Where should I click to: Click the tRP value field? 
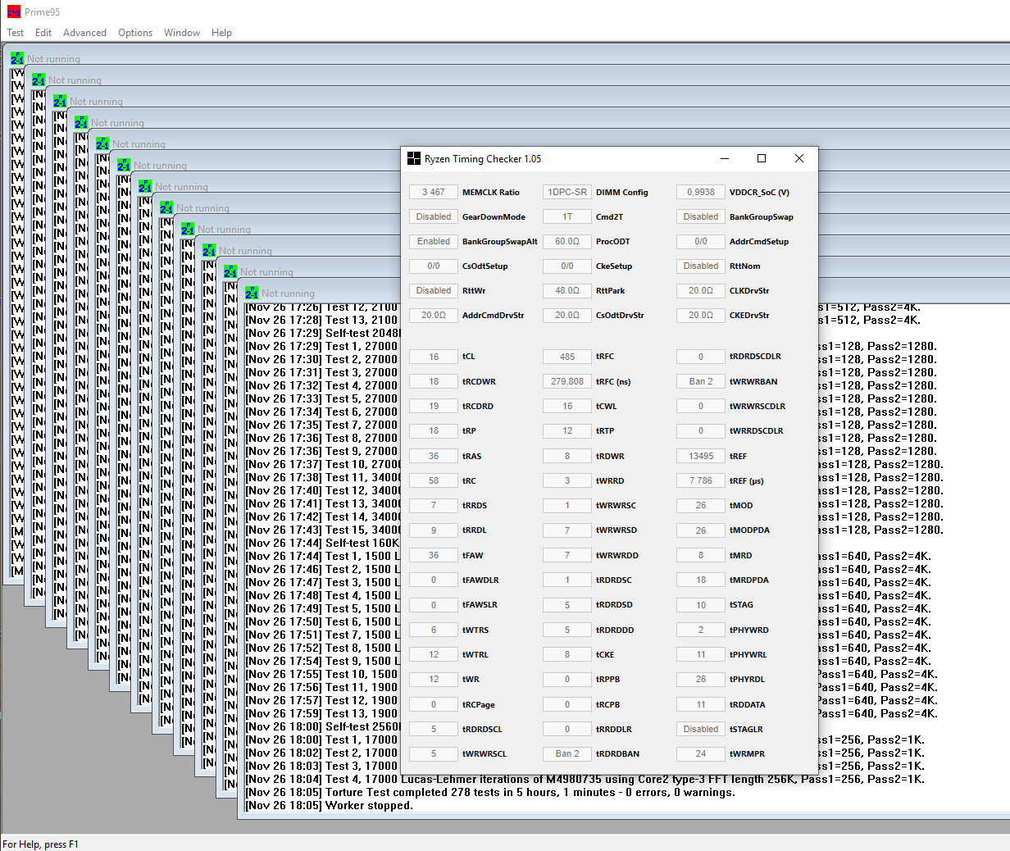(434, 430)
